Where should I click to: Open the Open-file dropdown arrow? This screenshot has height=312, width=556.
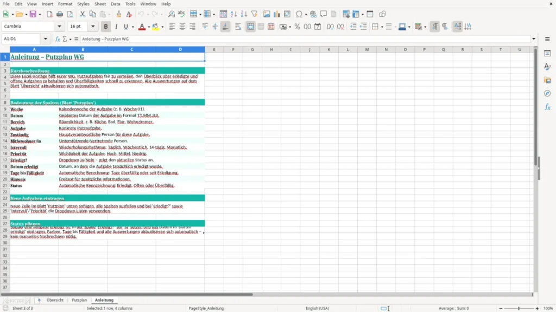(26, 15)
